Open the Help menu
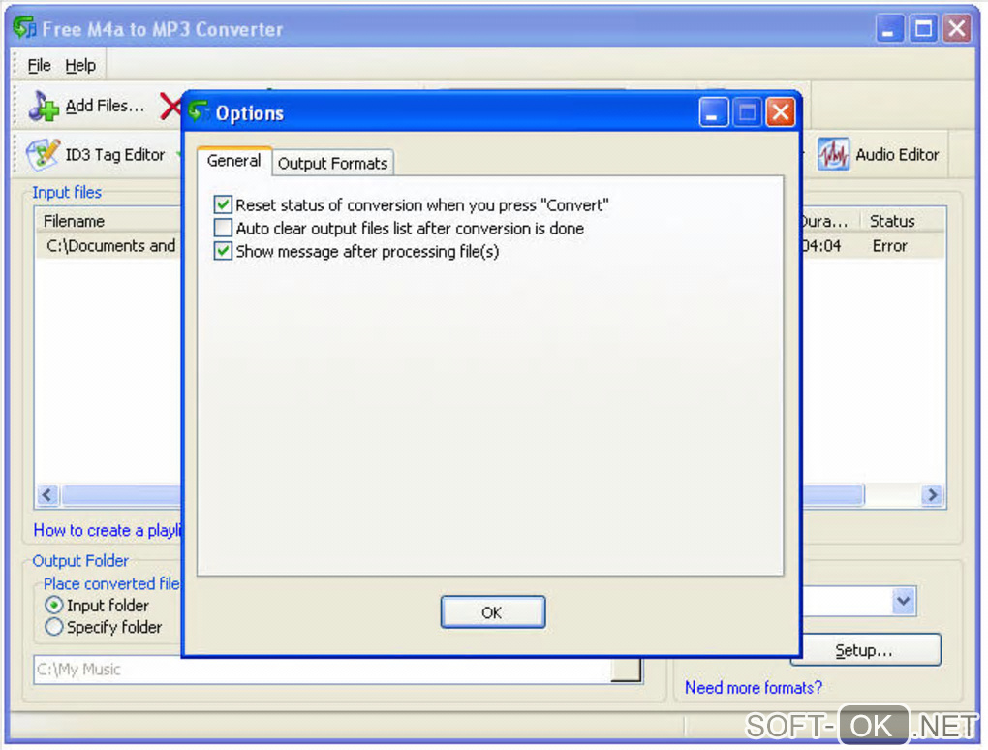This screenshot has height=750, width=988. tap(80, 66)
